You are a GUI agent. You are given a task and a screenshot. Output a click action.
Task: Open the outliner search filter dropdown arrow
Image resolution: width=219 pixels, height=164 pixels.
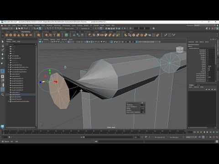pos(36,44)
